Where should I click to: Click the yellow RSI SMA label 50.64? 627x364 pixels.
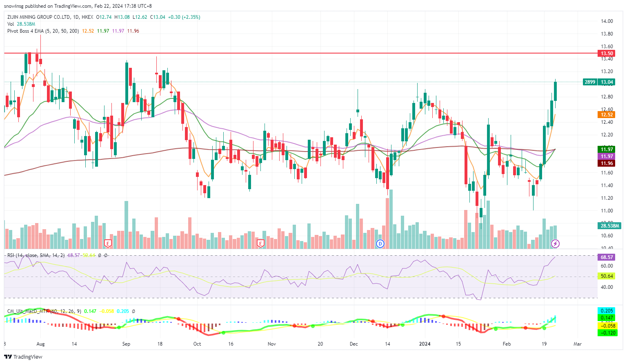[607, 276]
